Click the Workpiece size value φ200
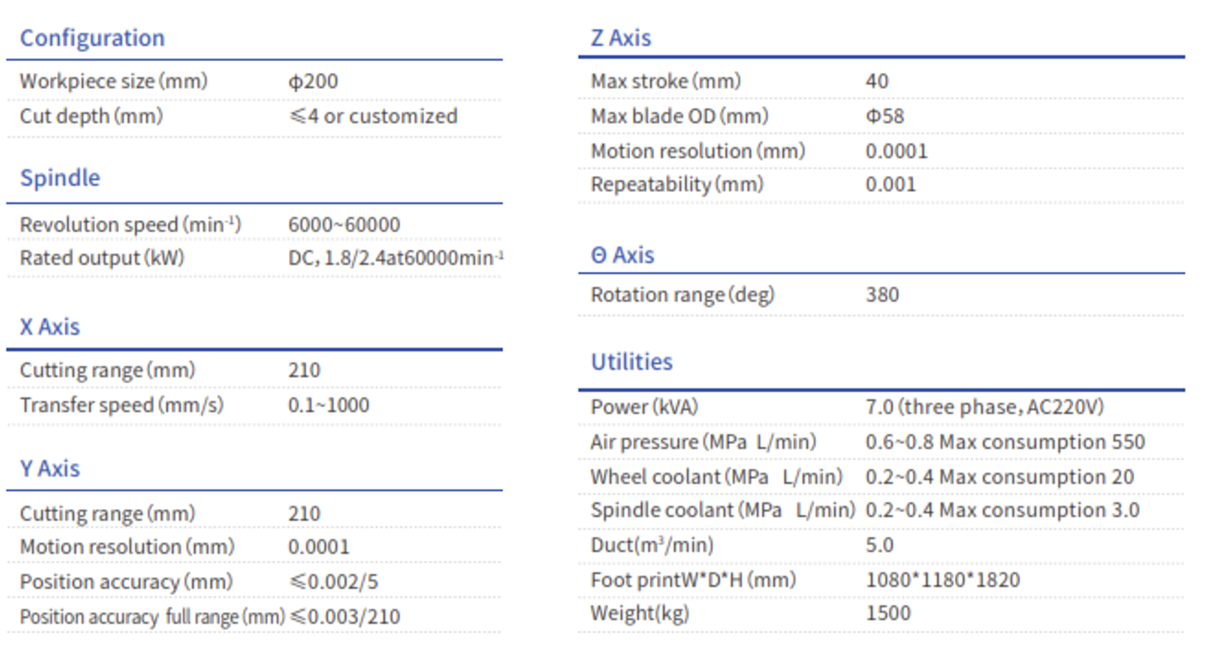This screenshot has height=654, width=1224. (x=313, y=81)
